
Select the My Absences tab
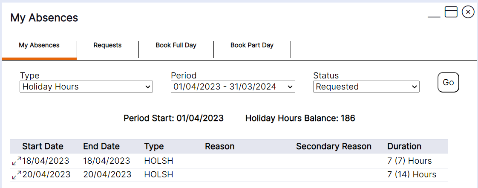[x=39, y=45]
